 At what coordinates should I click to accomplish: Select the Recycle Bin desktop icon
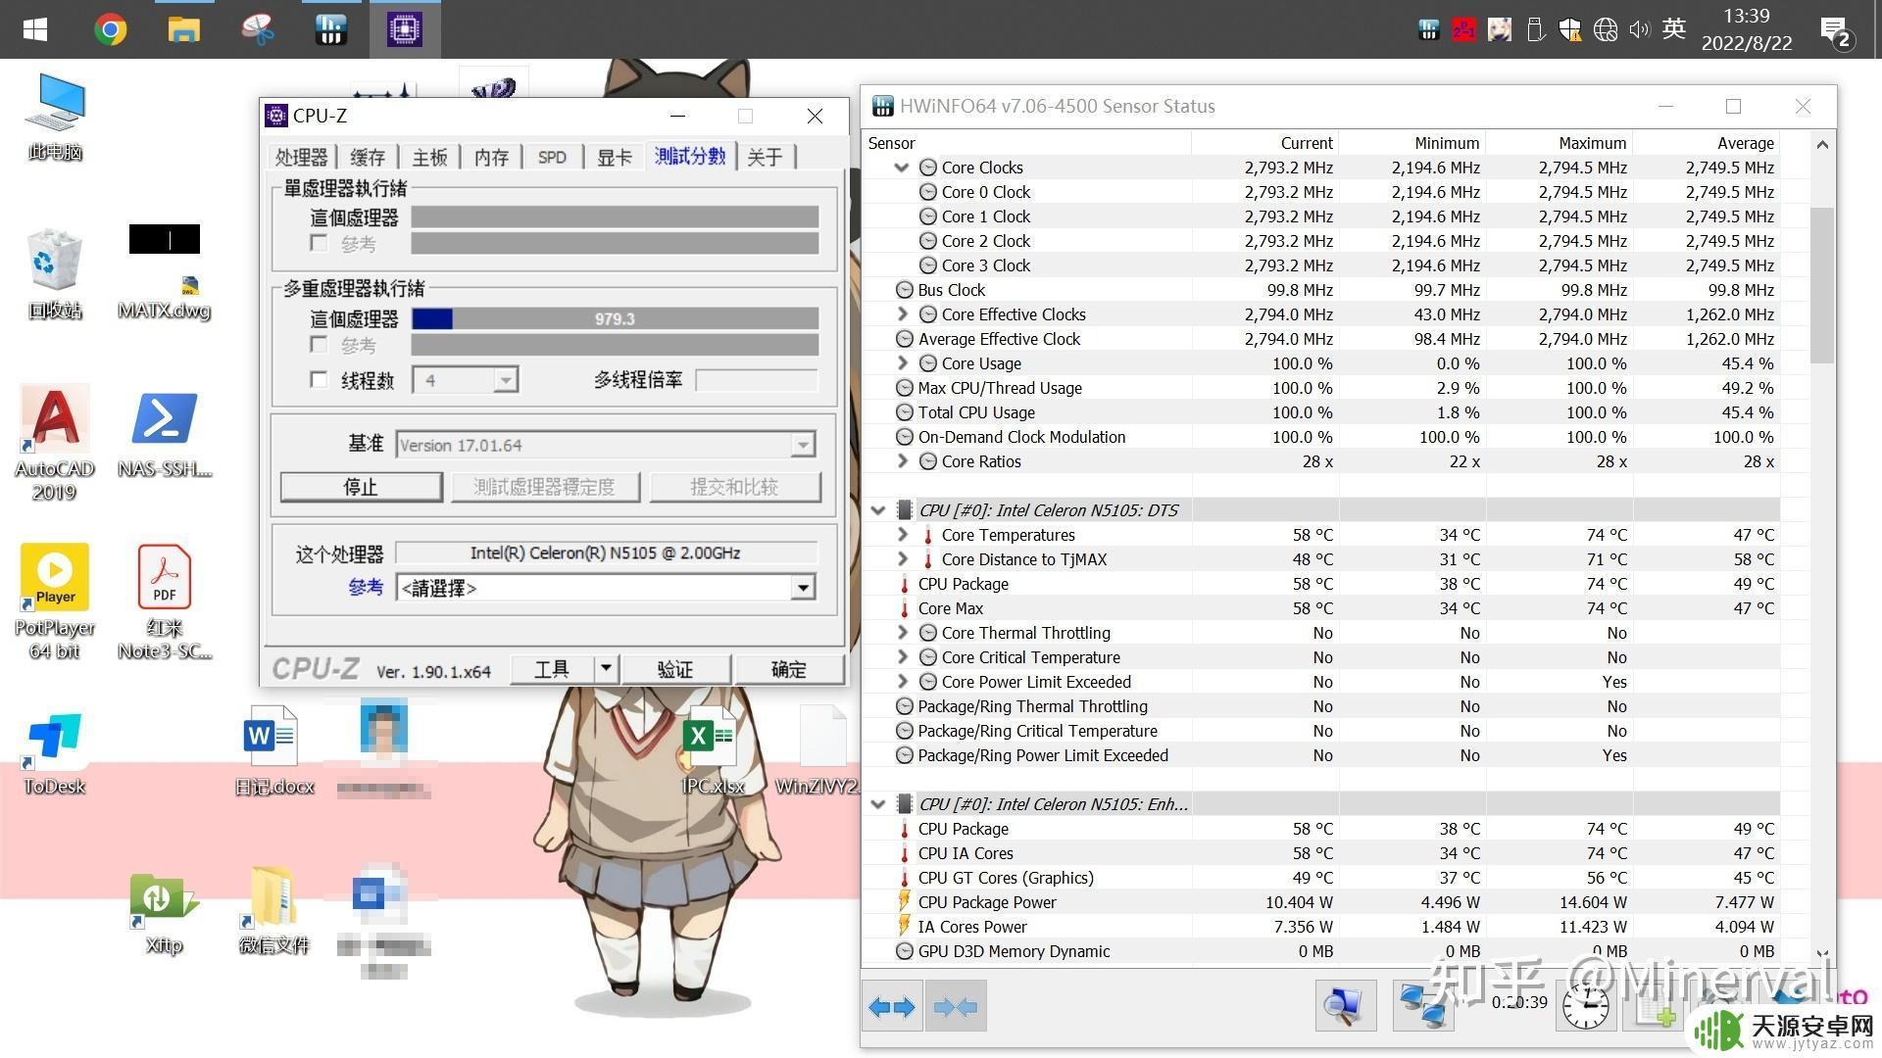pos(55,274)
